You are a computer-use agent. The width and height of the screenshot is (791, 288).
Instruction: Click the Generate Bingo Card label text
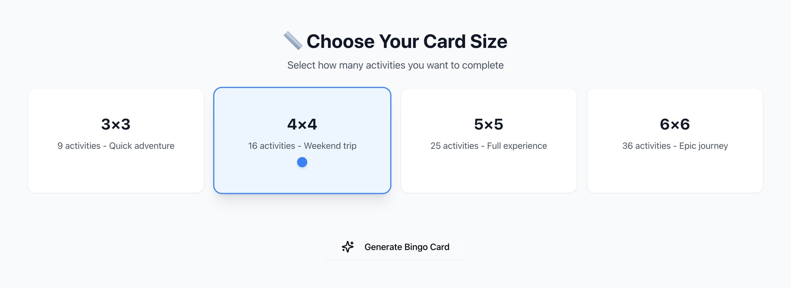click(x=407, y=247)
